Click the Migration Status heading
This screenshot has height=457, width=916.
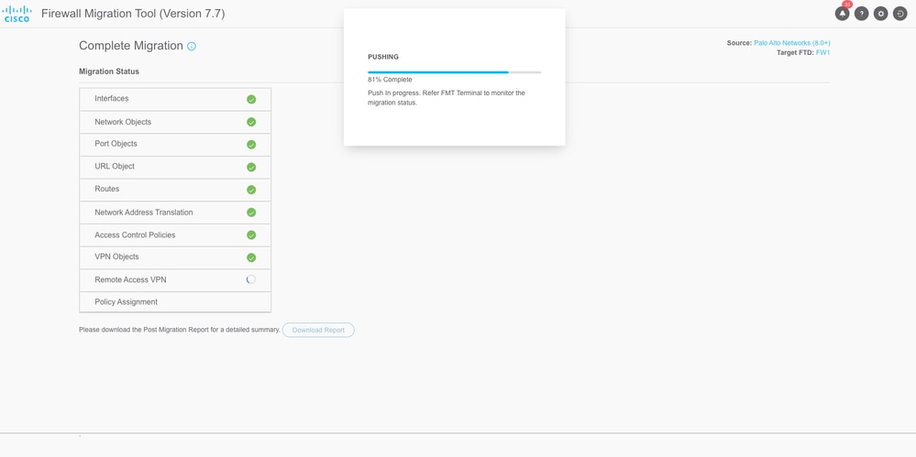point(109,71)
